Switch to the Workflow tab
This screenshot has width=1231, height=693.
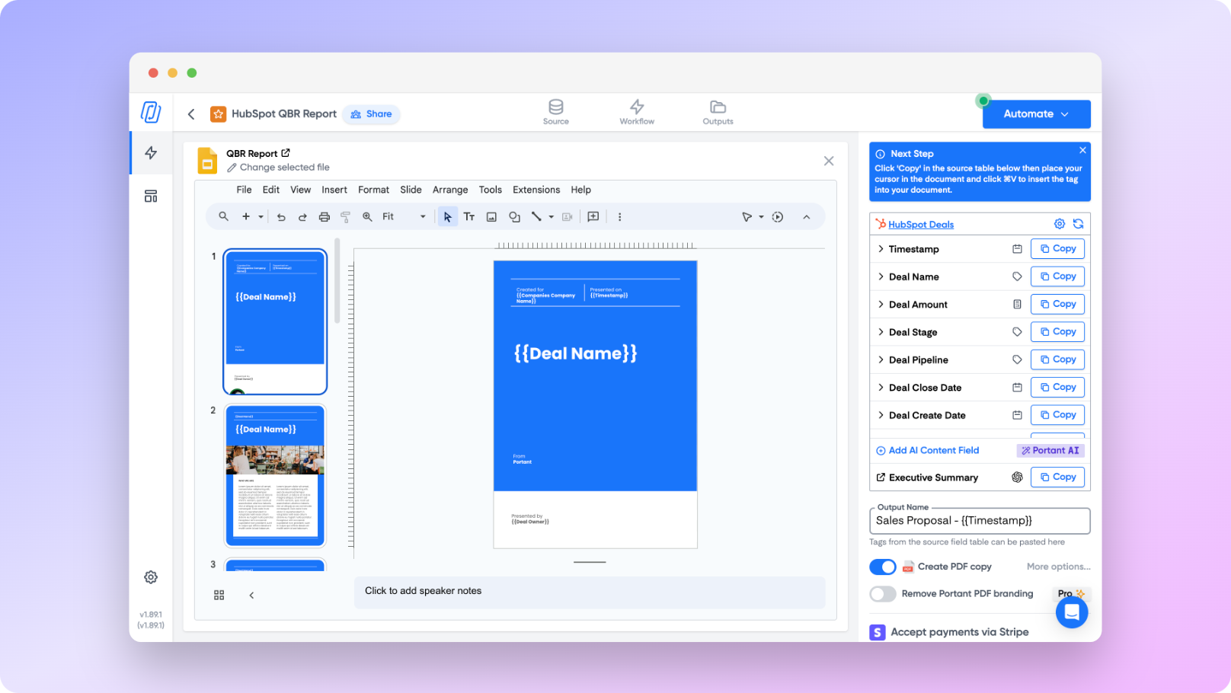pyautogui.click(x=637, y=111)
